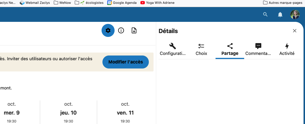This screenshot has height=124, width=305.
Task: Click the download export icon
Action: 134,30
